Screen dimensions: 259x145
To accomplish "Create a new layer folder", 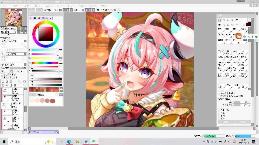I will 11,82.
